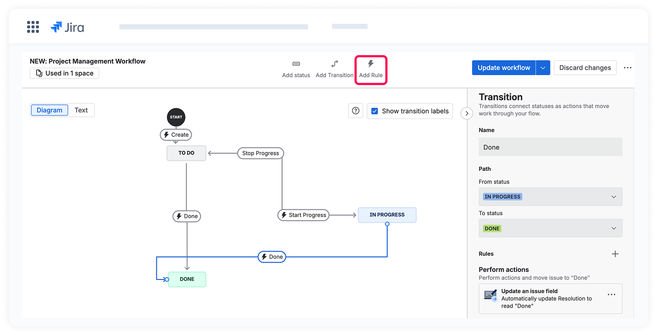Image resolution: width=657 pixels, height=335 pixels.
Task: Switch to the Diagram view tab
Action: [x=49, y=110]
